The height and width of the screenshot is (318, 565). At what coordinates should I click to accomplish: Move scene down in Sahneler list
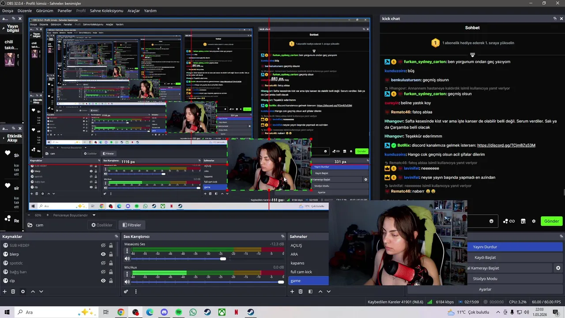pos(328,291)
